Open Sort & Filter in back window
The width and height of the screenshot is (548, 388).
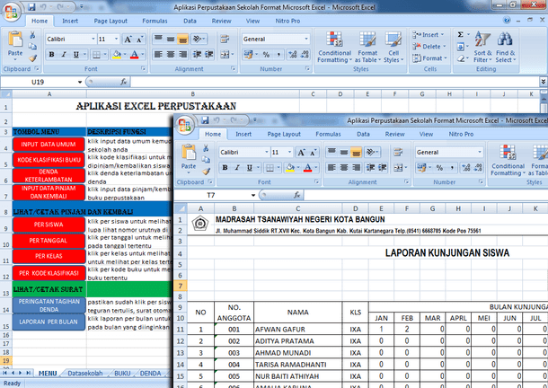click(482, 48)
